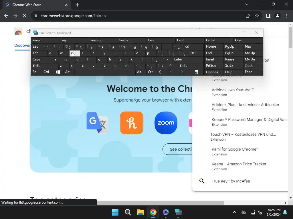Screen dimensions: 293x219
Task: Bookmark this page with the star icon
Action: pos(257,16)
